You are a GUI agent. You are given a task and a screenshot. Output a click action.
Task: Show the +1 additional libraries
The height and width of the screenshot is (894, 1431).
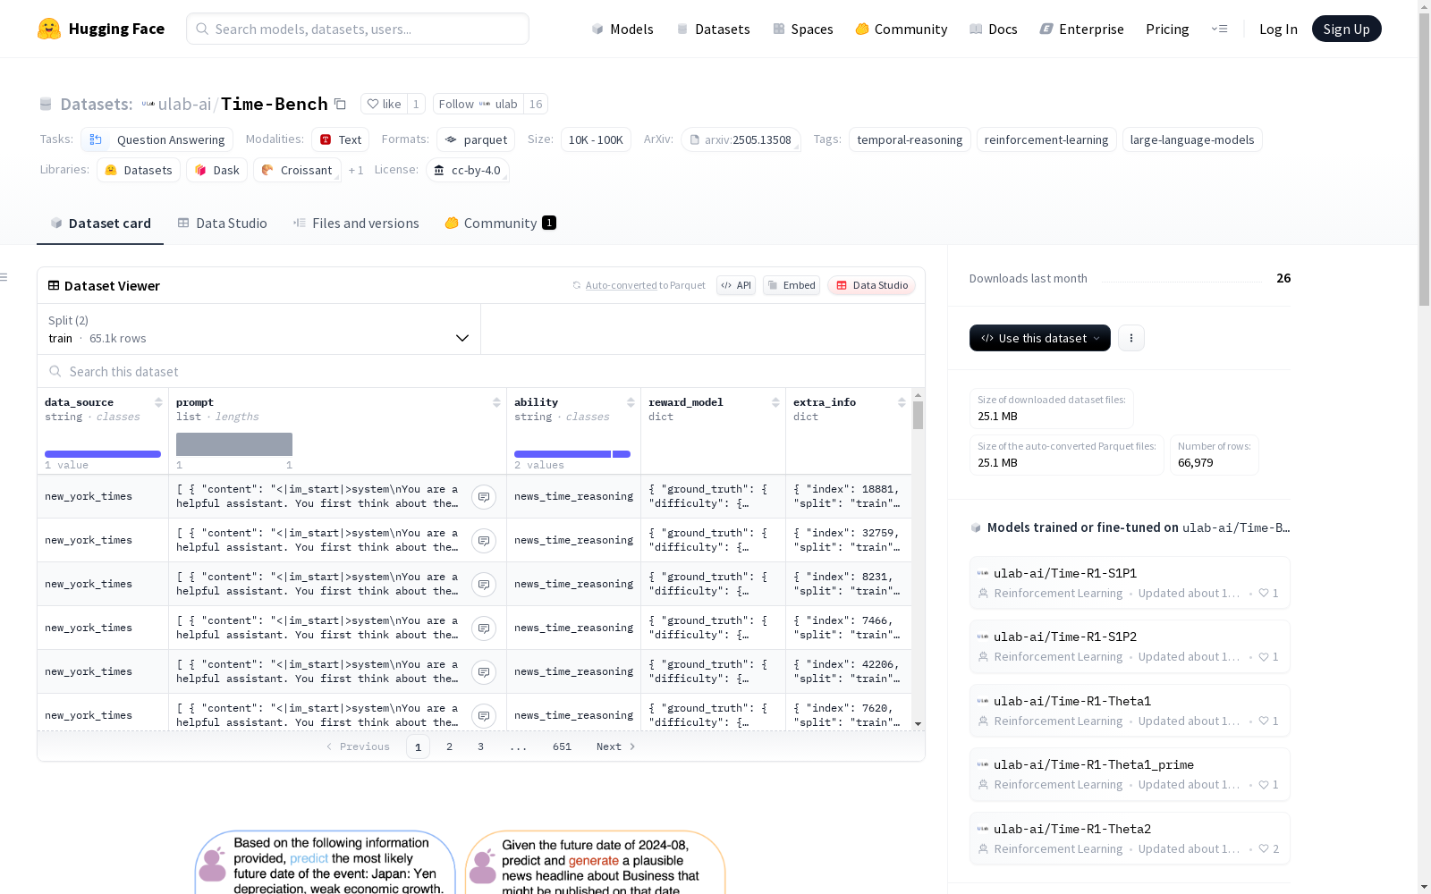(356, 170)
